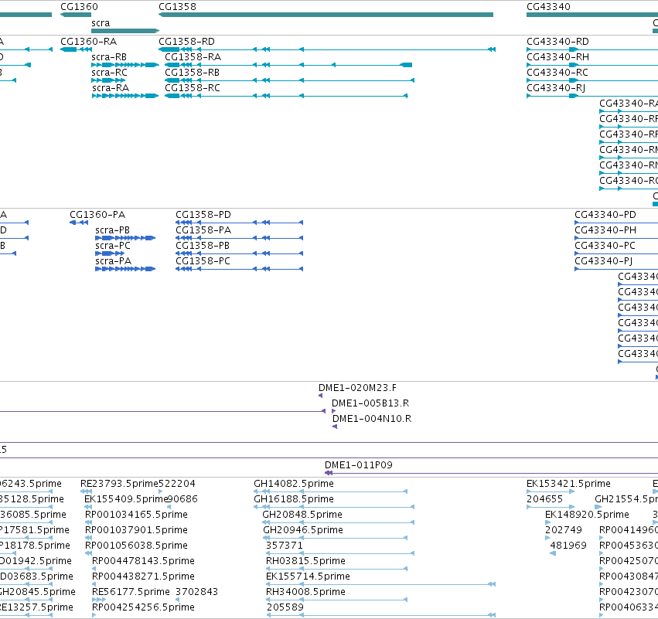Viewport: 658px width, 619px height.
Task: Click EST label 204655
Action: 544,499
